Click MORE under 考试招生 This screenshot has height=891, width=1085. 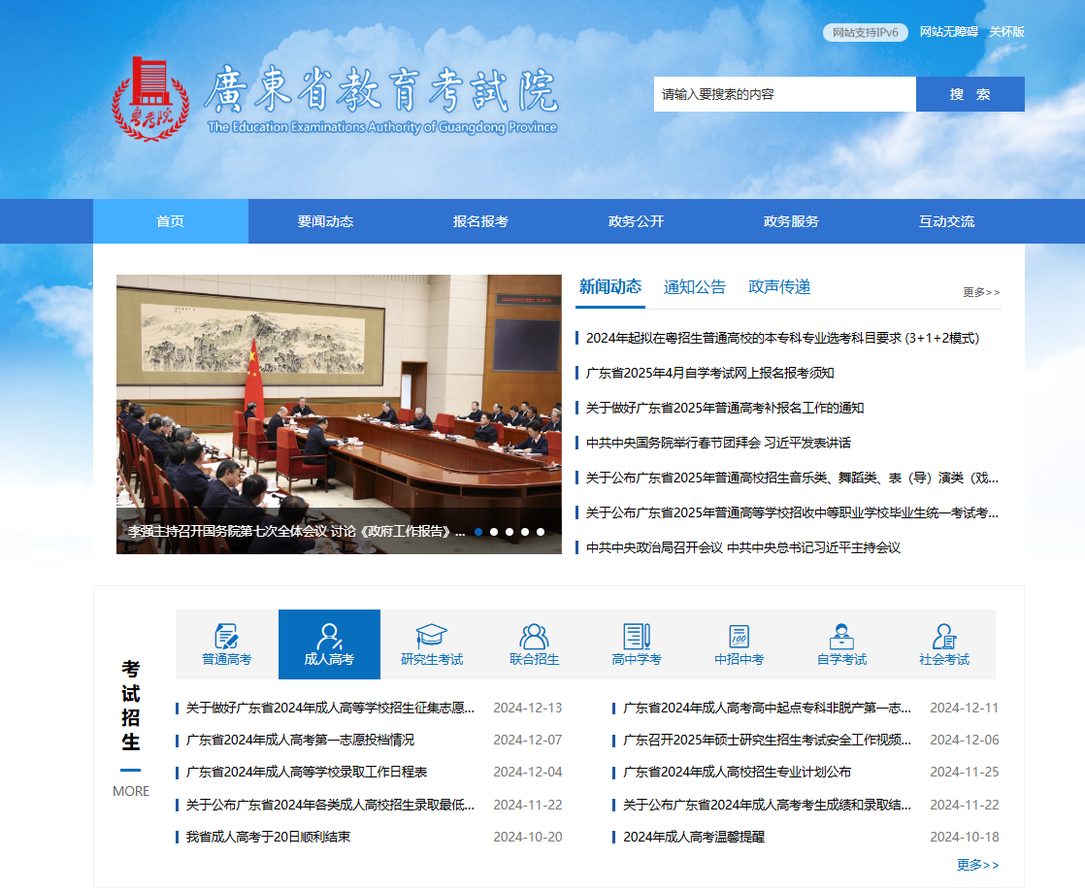[131, 791]
